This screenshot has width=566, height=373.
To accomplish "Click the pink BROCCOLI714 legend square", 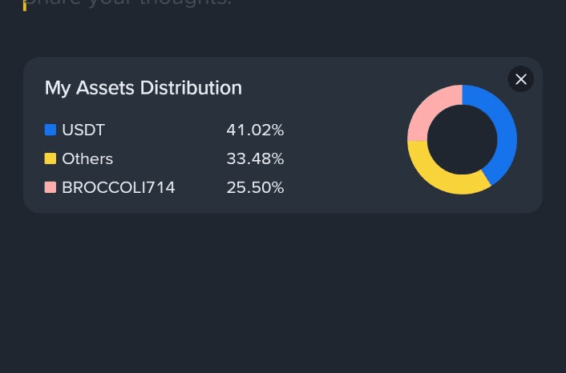I will [51, 187].
